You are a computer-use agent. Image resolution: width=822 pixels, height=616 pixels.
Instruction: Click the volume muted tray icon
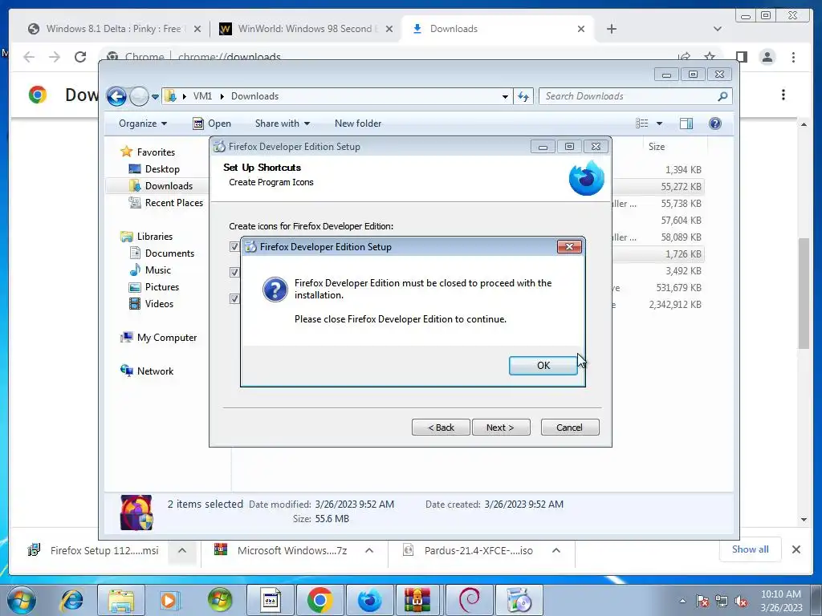click(x=741, y=602)
